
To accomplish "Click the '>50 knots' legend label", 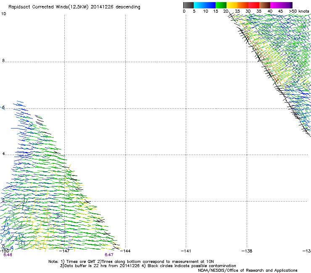I will coord(299,11).
